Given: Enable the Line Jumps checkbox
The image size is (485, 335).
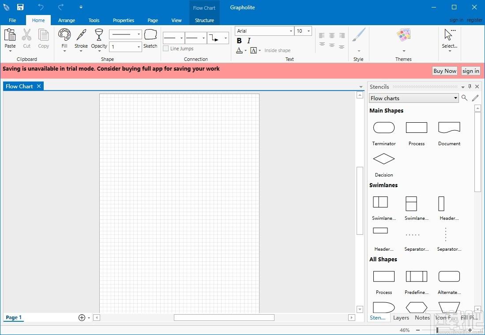Looking at the screenshot, I should click(x=166, y=49).
